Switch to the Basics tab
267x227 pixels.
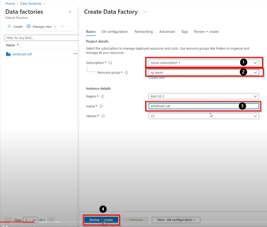[x=91, y=32]
